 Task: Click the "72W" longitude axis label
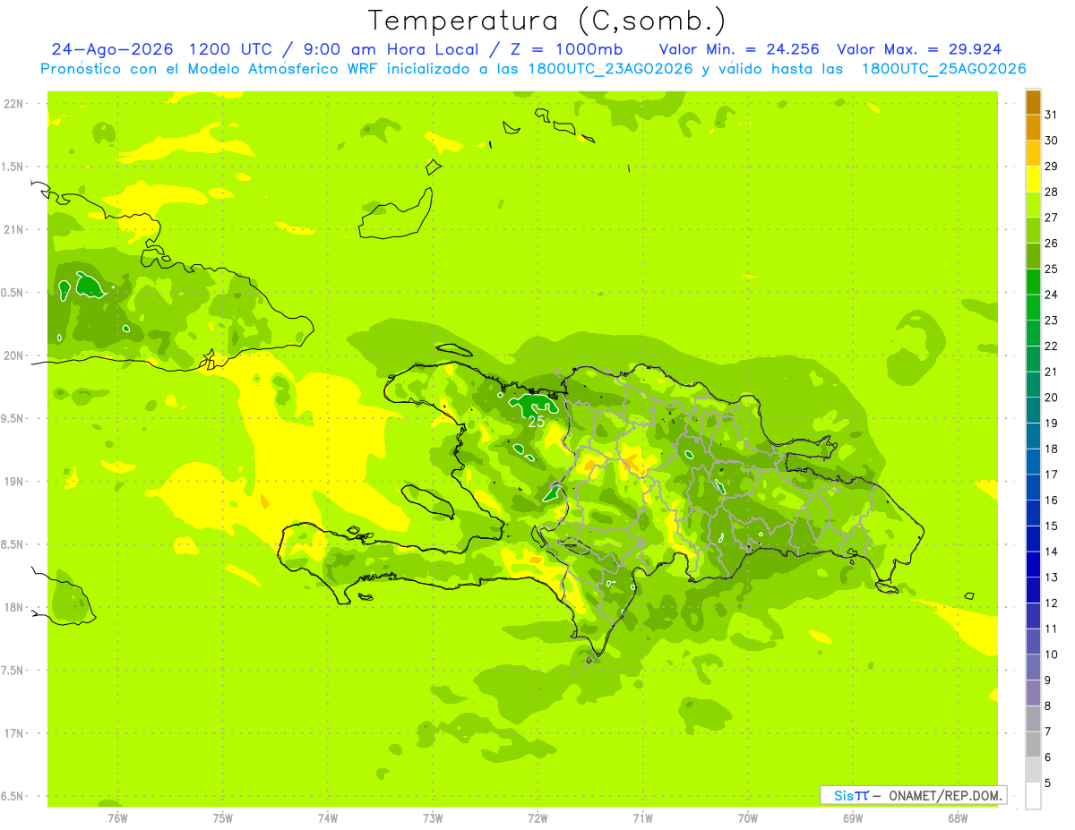pyautogui.click(x=537, y=818)
